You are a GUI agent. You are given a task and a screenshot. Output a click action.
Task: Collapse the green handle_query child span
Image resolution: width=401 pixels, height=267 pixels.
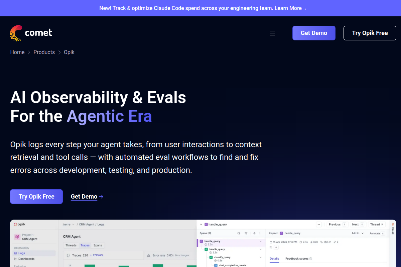261,249
